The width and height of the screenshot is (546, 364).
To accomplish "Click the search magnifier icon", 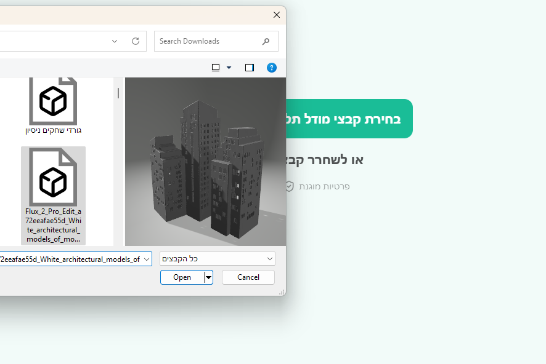I will pyautogui.click(x=266, y=41).
